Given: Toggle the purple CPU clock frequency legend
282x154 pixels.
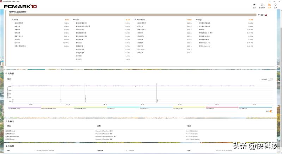Looking at the screenshot, I should tap(24, 108).
